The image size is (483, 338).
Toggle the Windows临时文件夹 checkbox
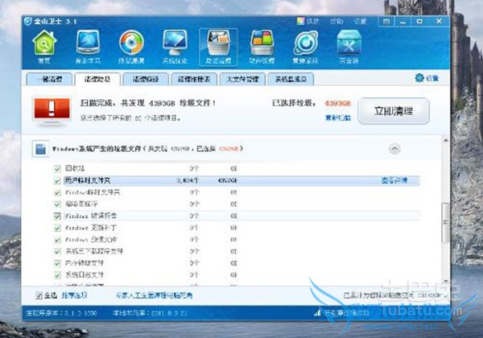point(57,192)
